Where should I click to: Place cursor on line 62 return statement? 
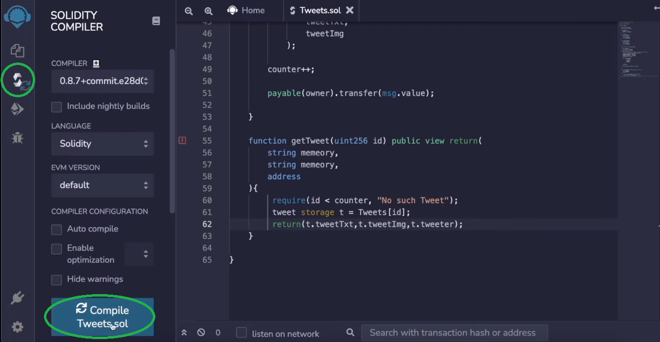point(367,224)
